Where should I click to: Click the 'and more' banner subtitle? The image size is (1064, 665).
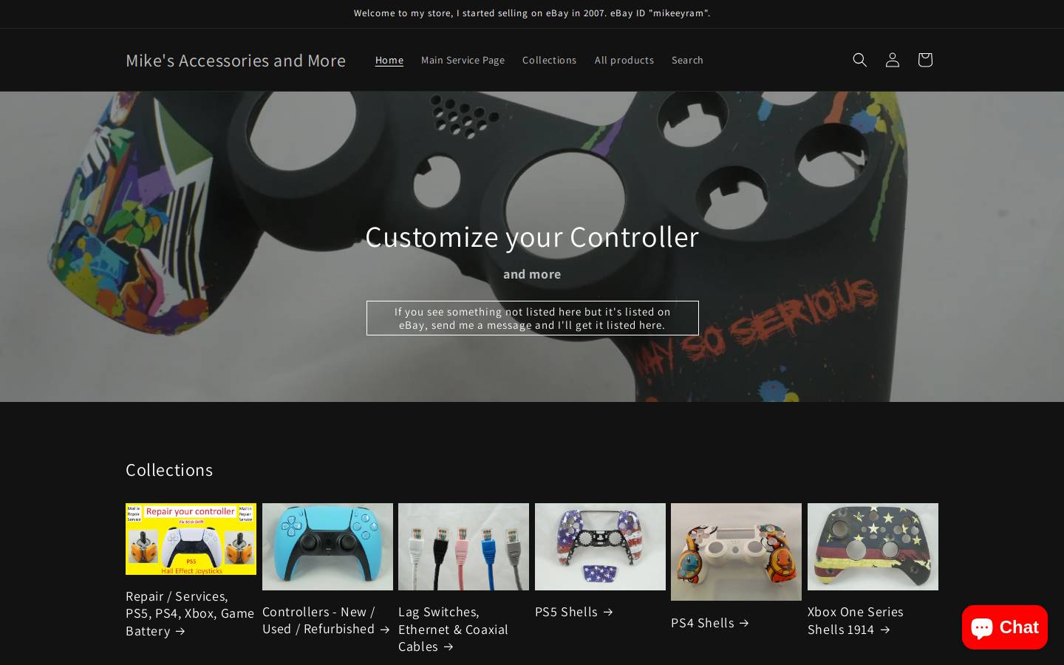pos(532,274)
